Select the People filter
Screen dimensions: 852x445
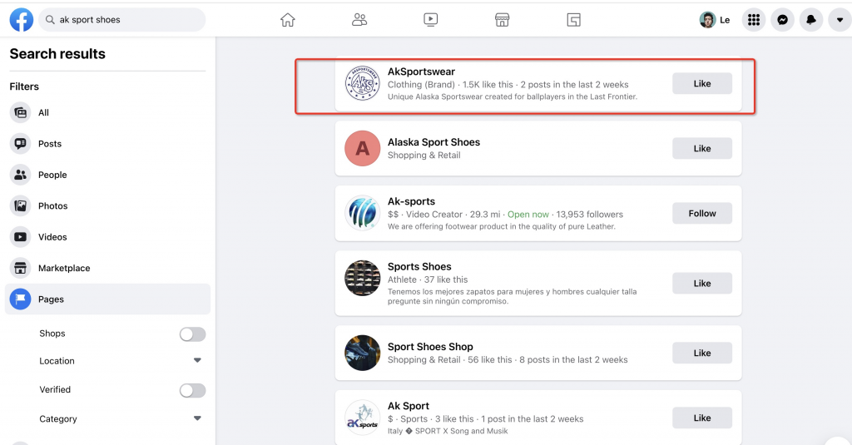[x=107, y=175]
